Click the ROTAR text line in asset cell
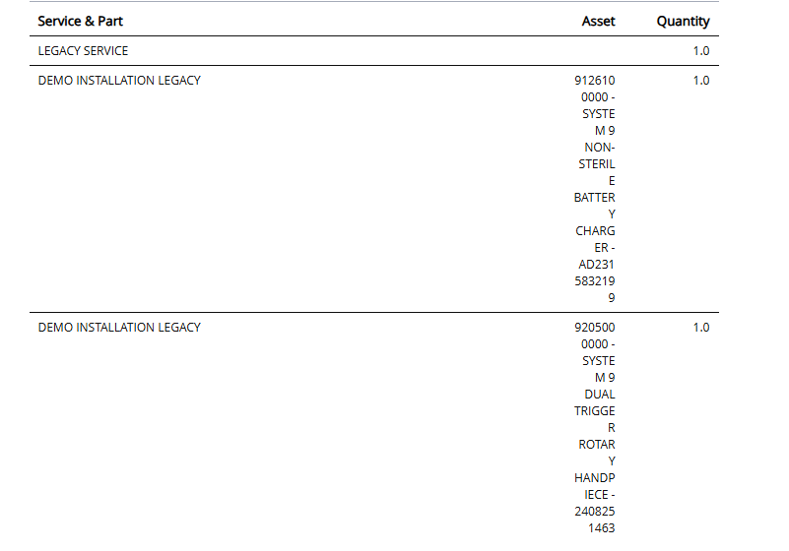The width and height of the screenshot is (789, 551). (596, 444)
